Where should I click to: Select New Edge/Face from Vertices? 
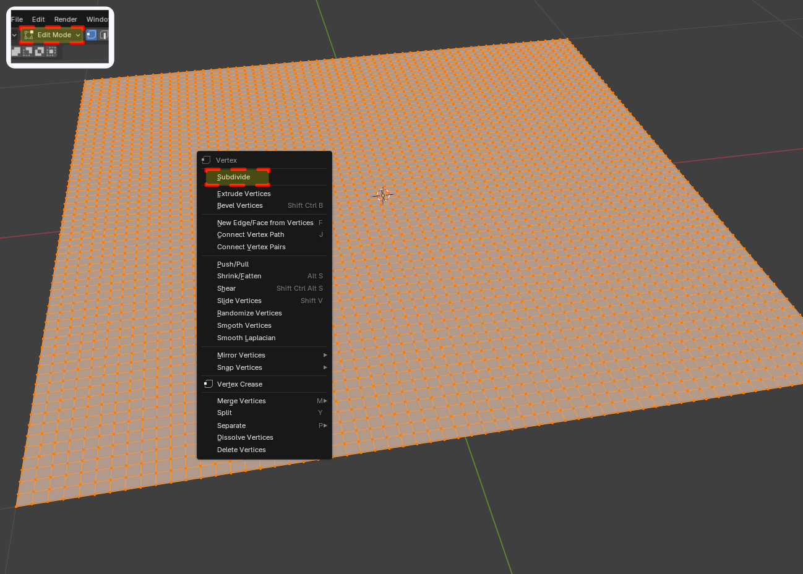[x=264, y=223]
